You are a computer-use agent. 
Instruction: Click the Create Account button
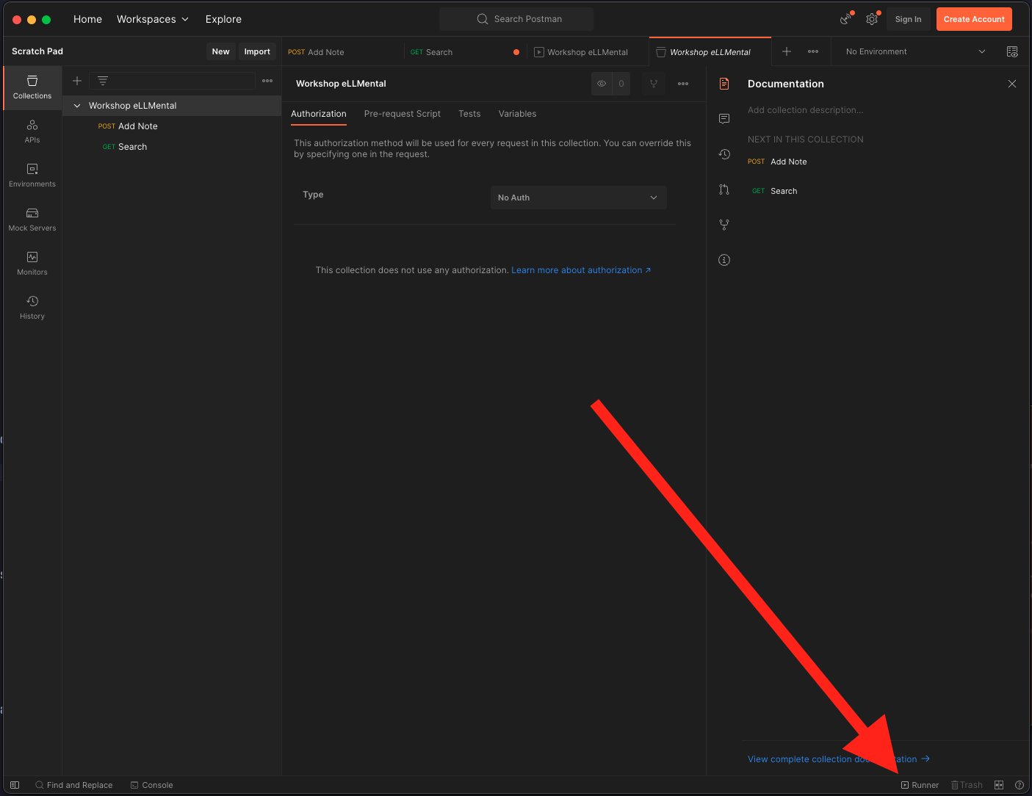974,19
